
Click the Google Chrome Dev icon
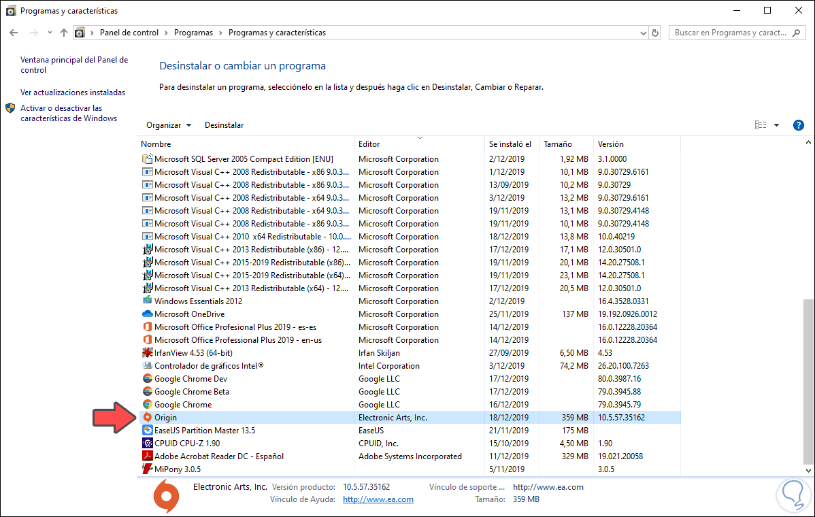(x=148, y=378)
